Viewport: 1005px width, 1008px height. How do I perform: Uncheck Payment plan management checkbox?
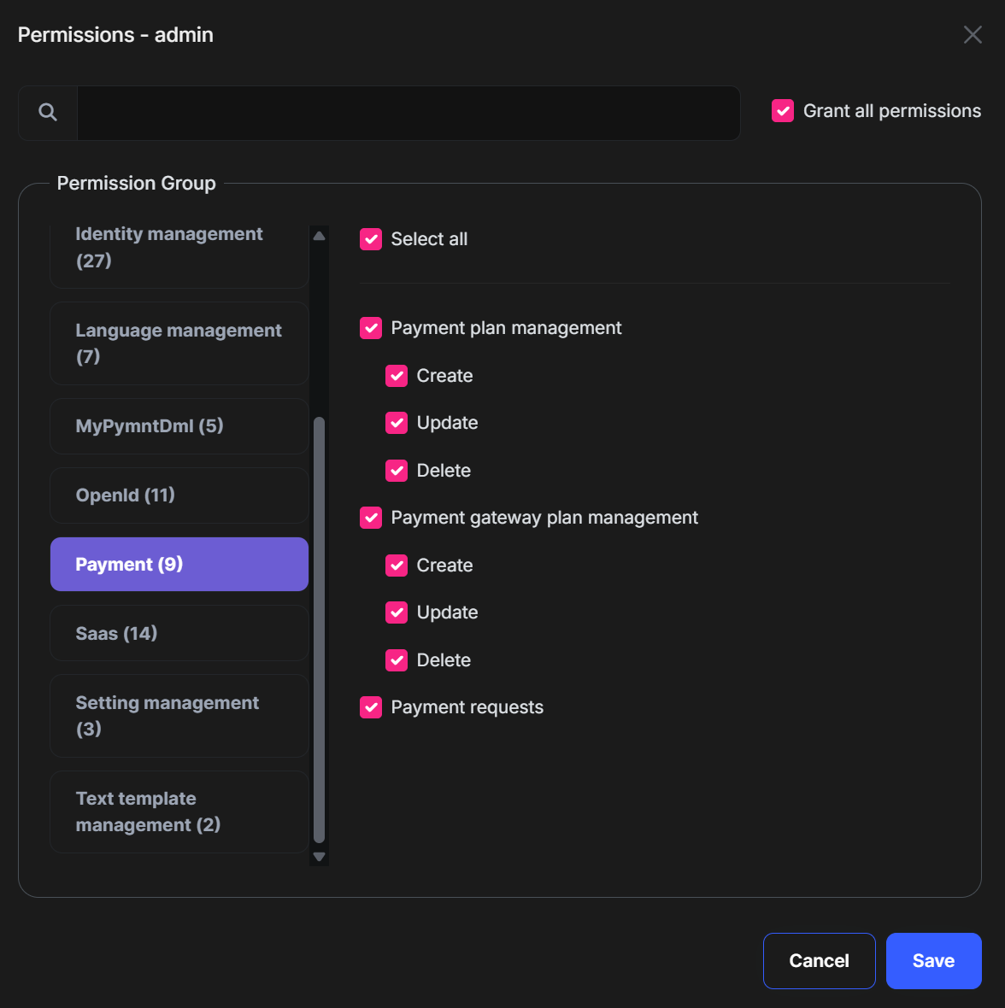[371, 328]
